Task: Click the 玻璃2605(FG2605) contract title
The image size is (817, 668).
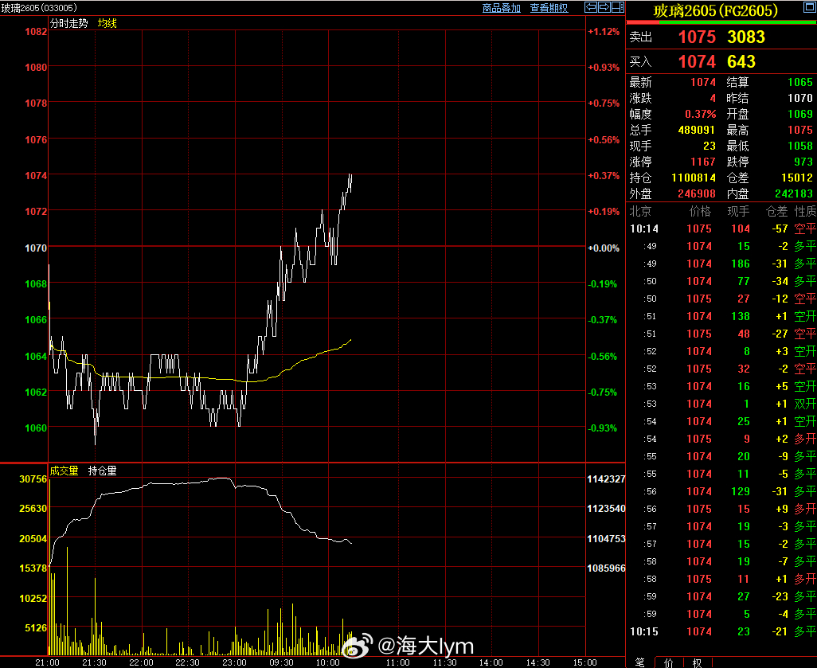Action: 715,10
